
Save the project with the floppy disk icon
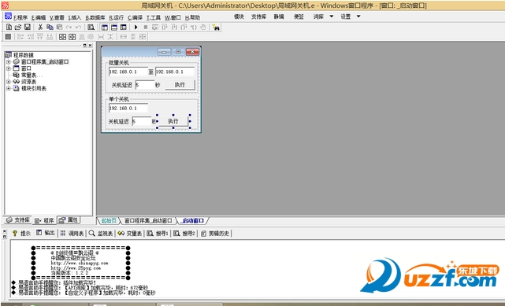click(x=28, y=28)
